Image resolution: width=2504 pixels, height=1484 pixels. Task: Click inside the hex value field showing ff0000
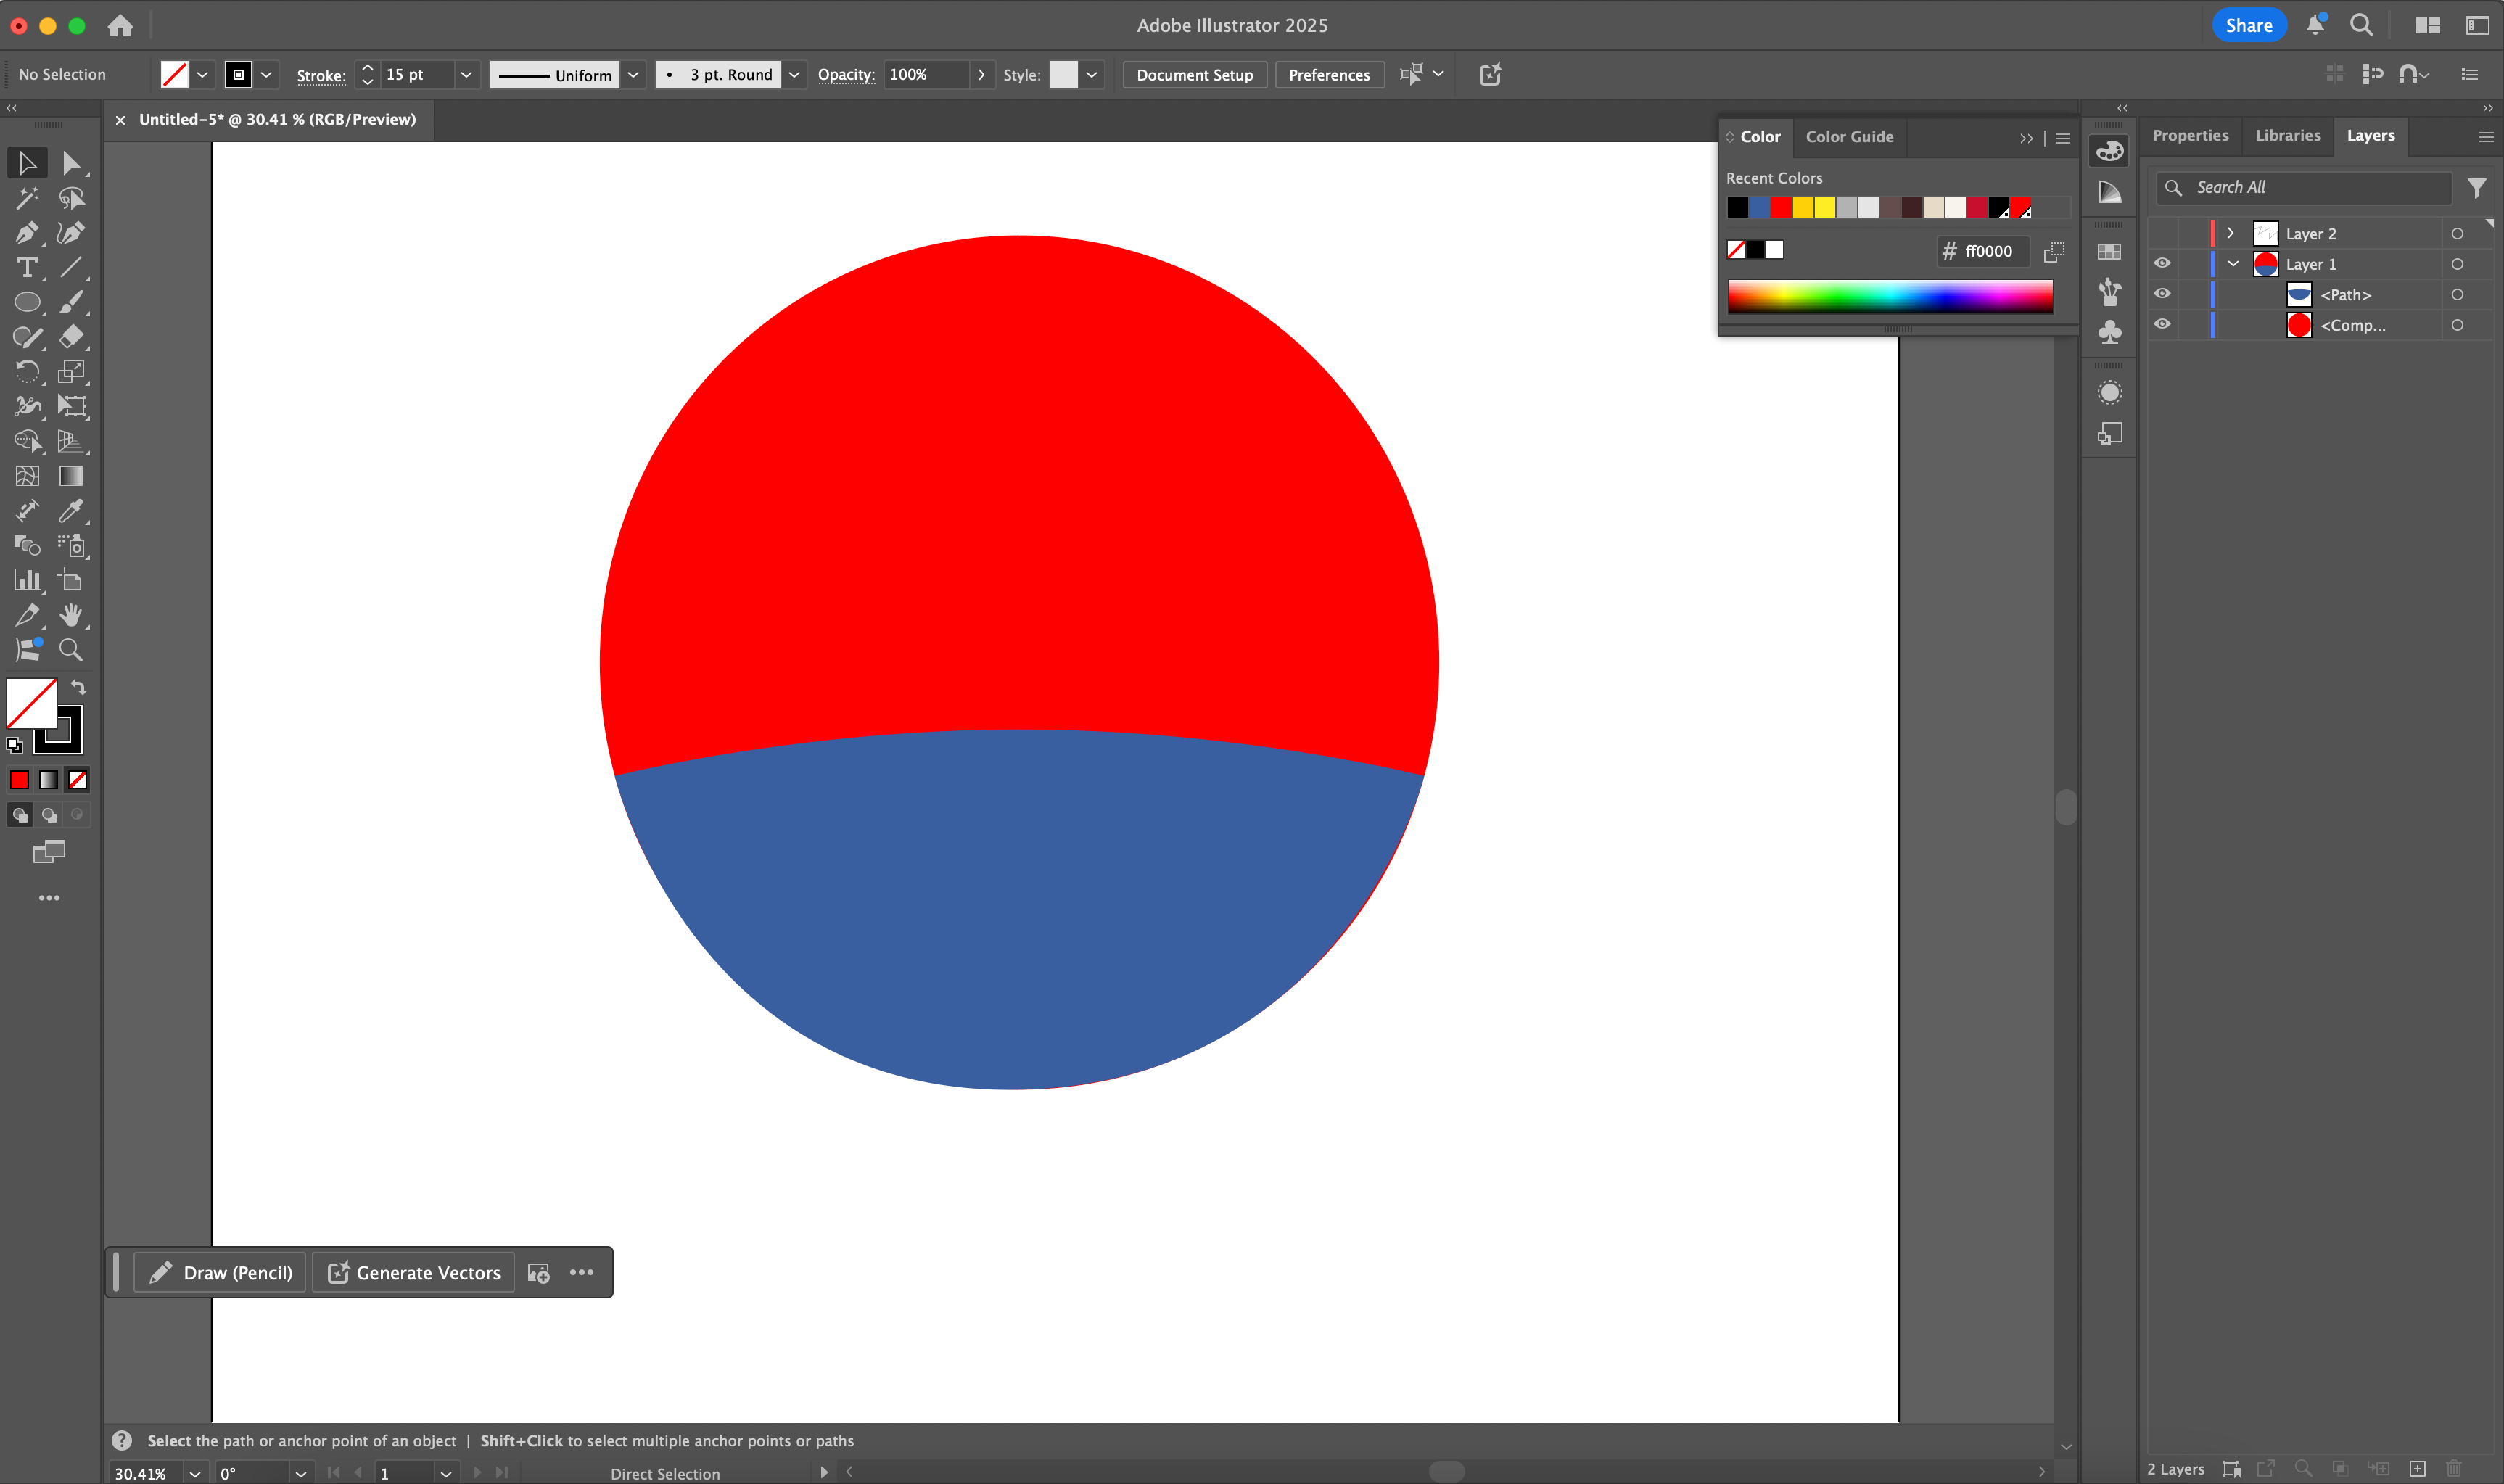(1990, 251)
